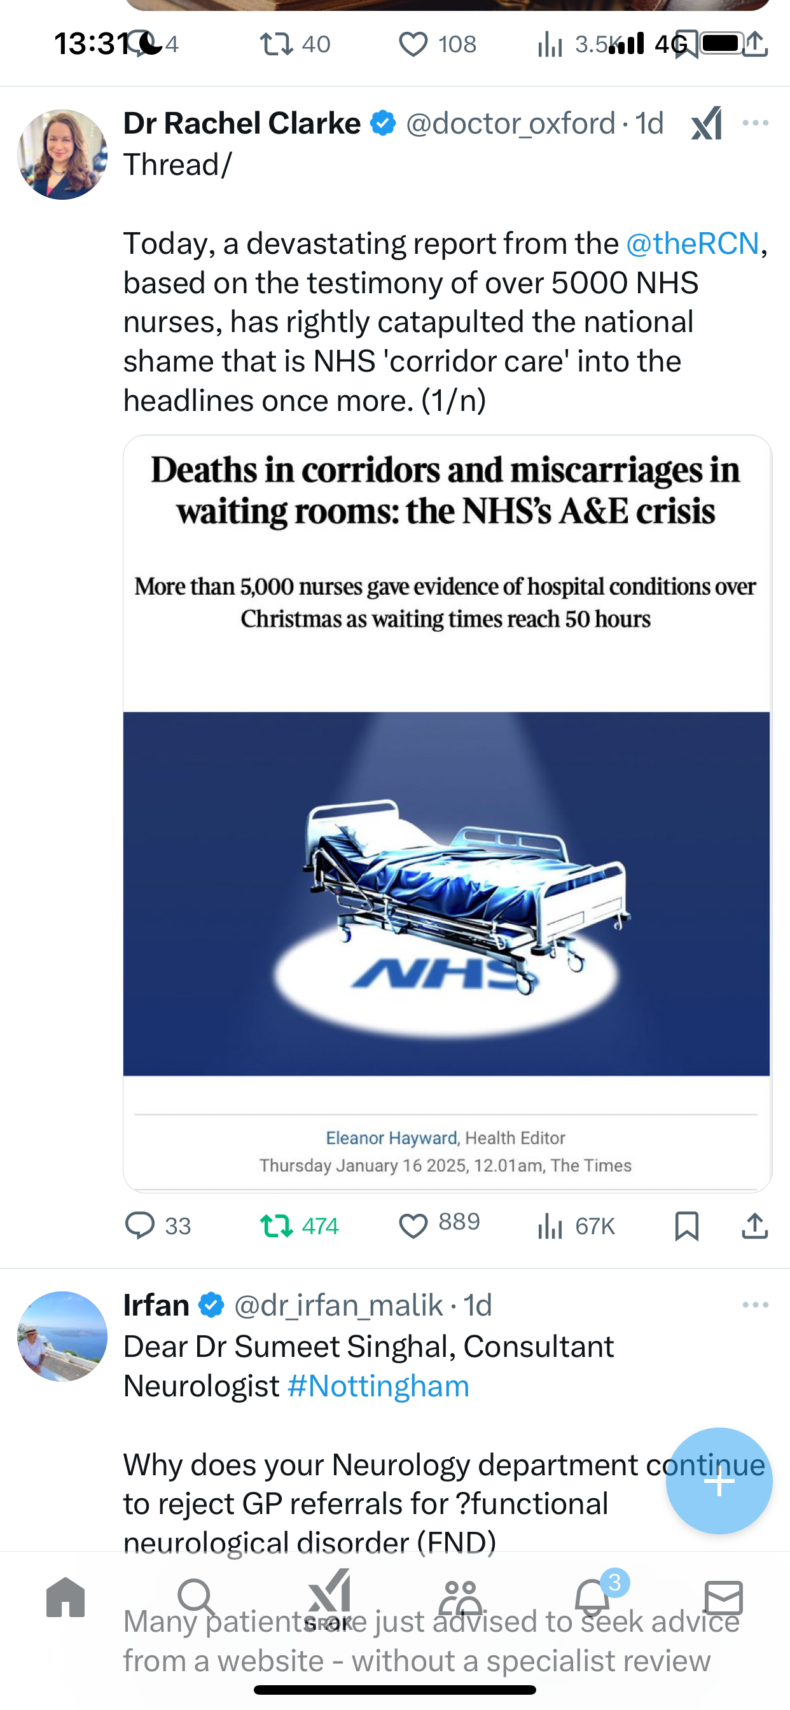Go to the Home tab
Screen dimensions: 790x1710
tap(66, 1597)
